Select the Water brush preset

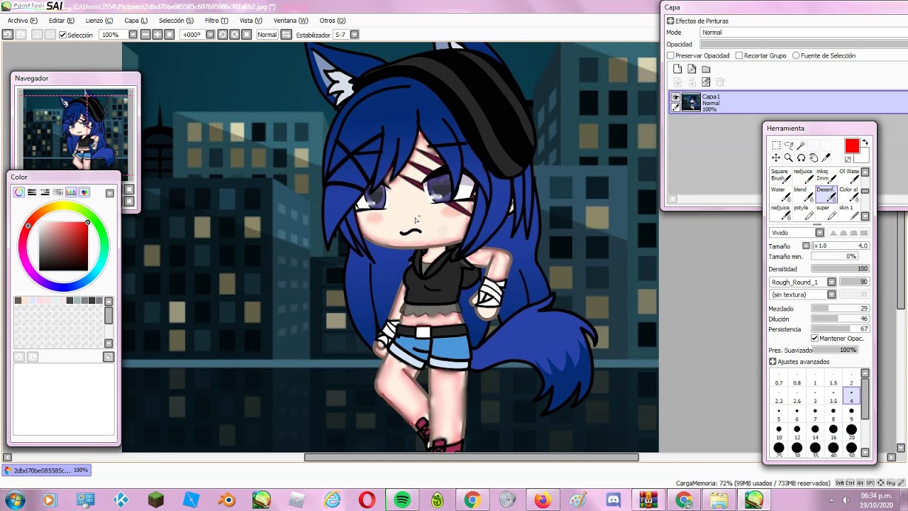[x=780, y=194]
